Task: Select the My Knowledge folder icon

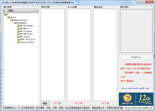Action: (x=18, y=25)
